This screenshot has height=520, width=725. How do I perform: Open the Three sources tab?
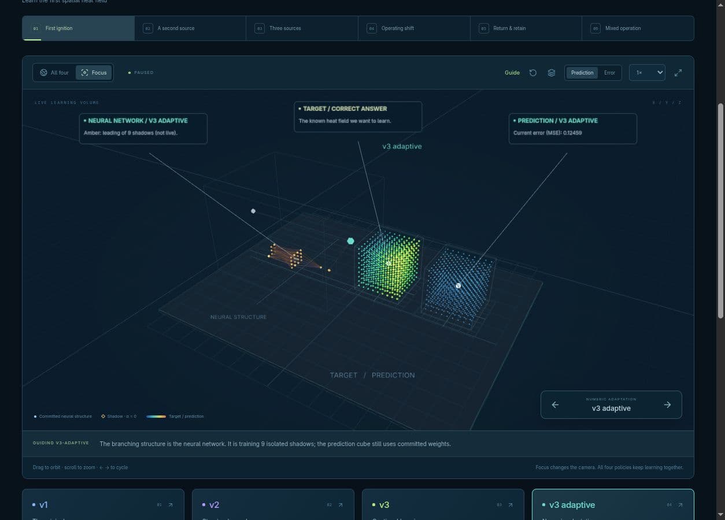point(302,28)
